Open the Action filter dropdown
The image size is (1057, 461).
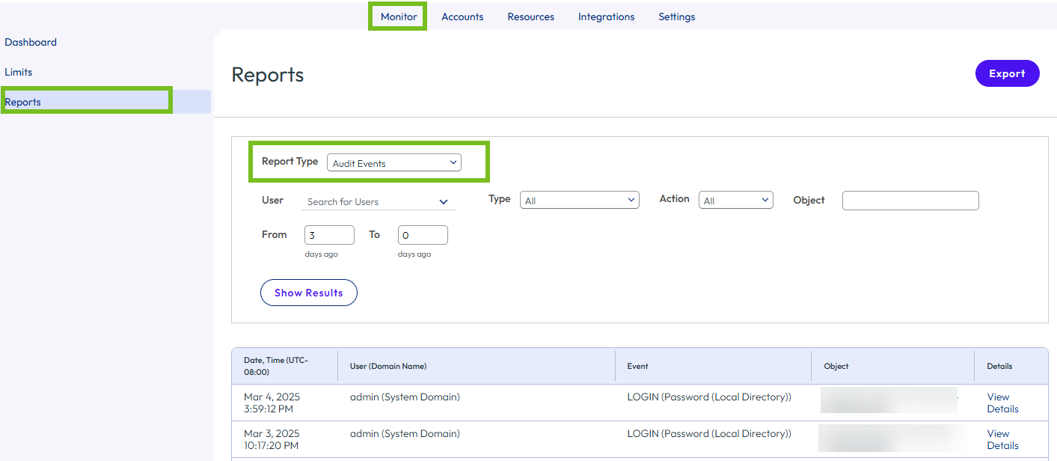(x=735, y=200)
